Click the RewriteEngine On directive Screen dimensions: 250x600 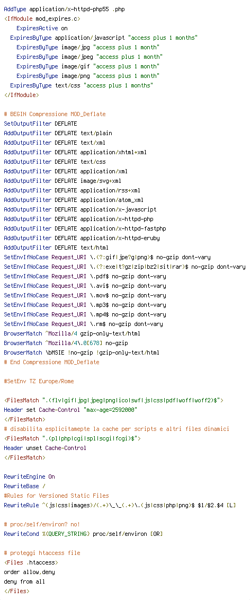(30, 477)
